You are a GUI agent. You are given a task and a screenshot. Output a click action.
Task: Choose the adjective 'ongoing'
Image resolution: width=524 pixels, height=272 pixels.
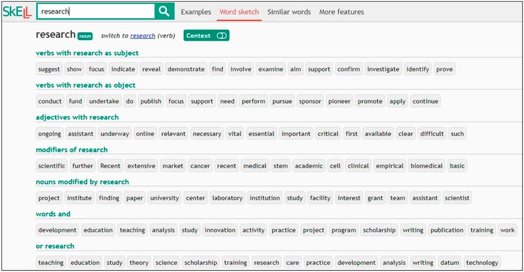pos(50,134)
